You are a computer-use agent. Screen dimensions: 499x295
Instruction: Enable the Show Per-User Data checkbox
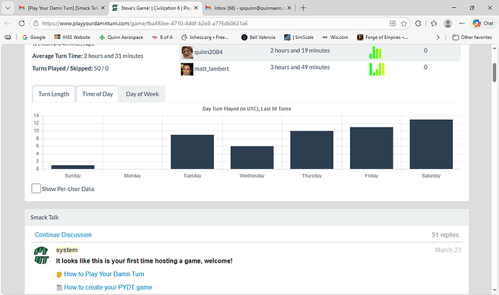point(36,188)
